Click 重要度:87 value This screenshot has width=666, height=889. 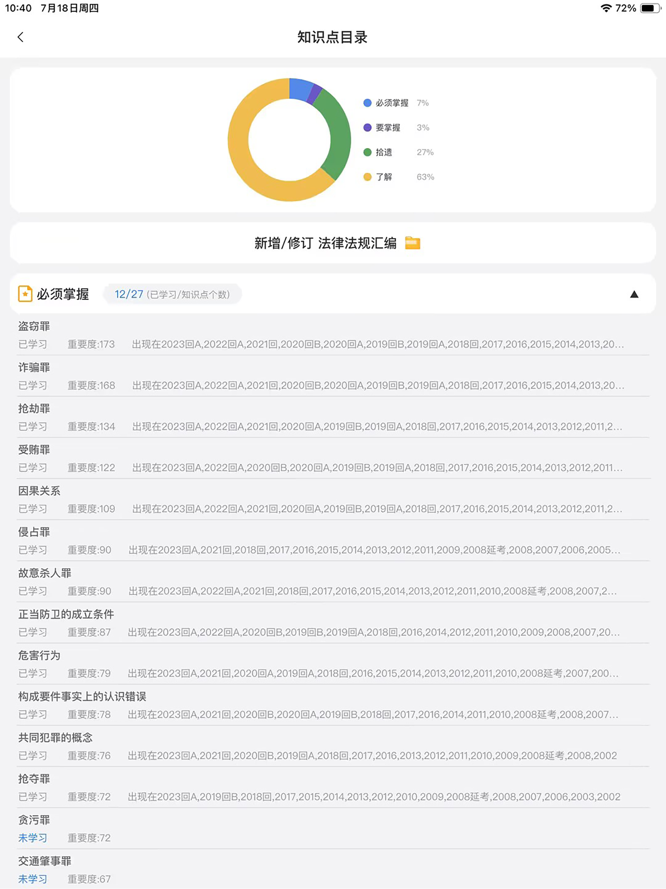tap(89, 632)
